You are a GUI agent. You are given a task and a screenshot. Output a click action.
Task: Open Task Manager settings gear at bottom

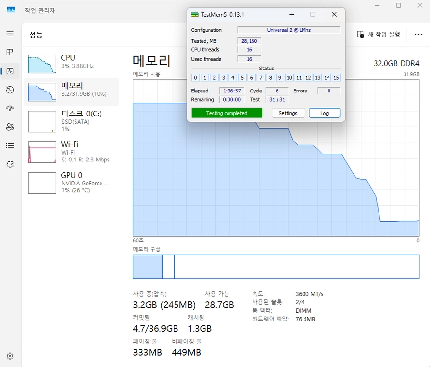click(10, 356)
